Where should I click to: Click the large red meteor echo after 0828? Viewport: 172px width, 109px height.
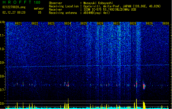tap(144, 86)
